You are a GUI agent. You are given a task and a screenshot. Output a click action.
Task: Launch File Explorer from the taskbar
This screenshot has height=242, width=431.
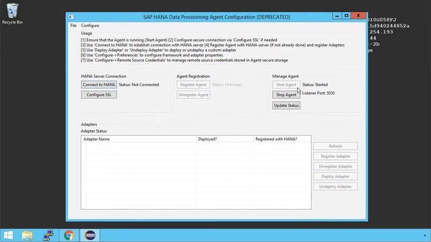(27, 235)
